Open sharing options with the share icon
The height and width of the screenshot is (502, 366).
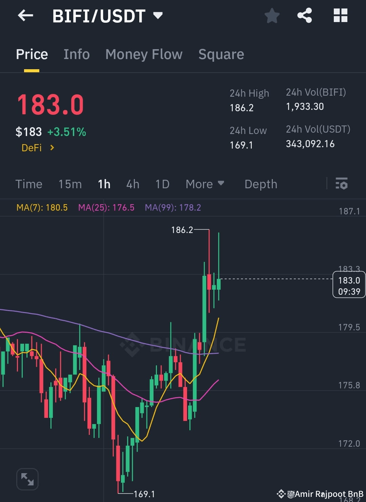coord(304,15)
